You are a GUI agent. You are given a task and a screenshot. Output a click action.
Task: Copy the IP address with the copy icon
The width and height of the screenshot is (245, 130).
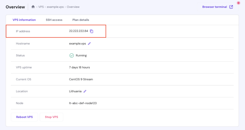92,31
